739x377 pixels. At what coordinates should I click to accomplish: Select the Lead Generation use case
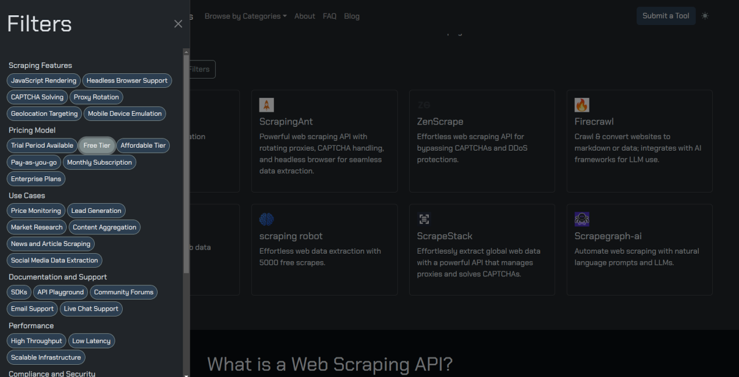(x=96, y=211)
